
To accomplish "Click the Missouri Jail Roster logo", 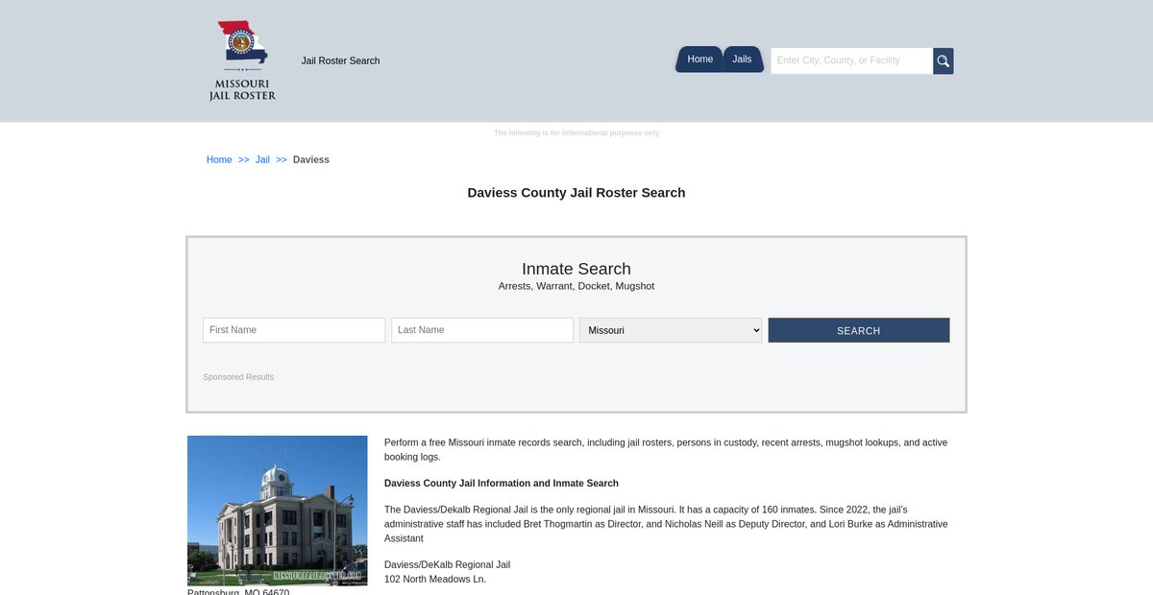I will 242,60.
